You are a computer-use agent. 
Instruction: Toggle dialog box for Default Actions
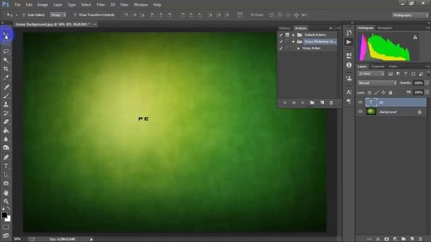tap(288, 35)
